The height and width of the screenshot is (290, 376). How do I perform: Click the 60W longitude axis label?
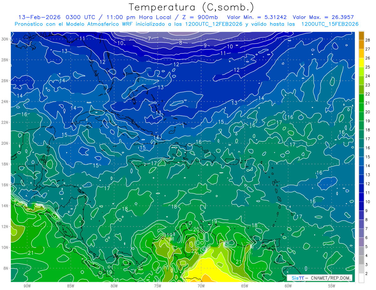pos(288,286)
